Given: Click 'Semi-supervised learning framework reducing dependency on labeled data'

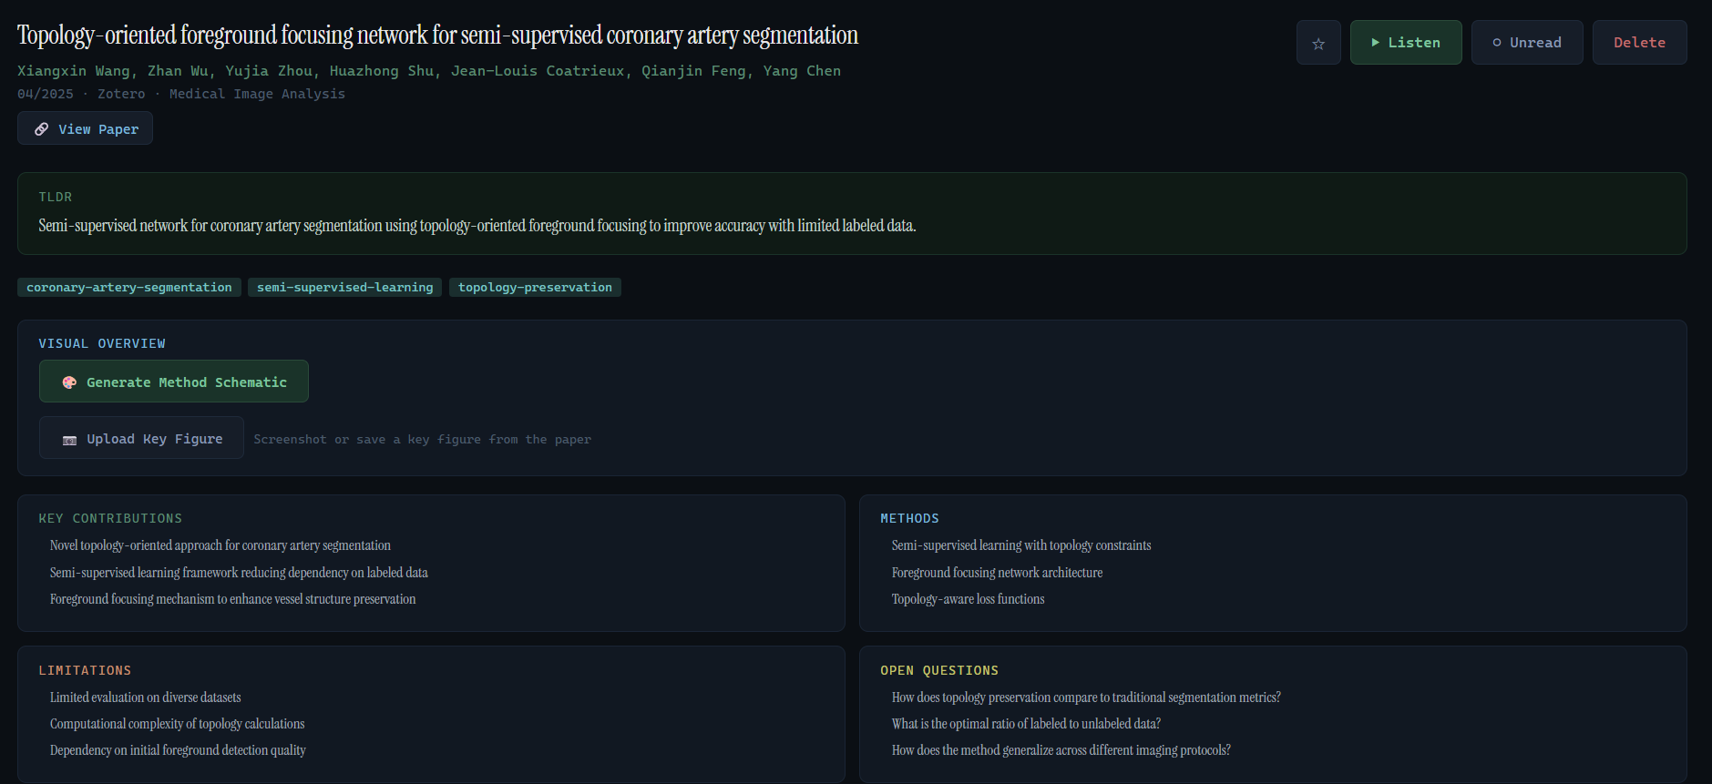Looking at the screenshot, I should coord(239,573).
